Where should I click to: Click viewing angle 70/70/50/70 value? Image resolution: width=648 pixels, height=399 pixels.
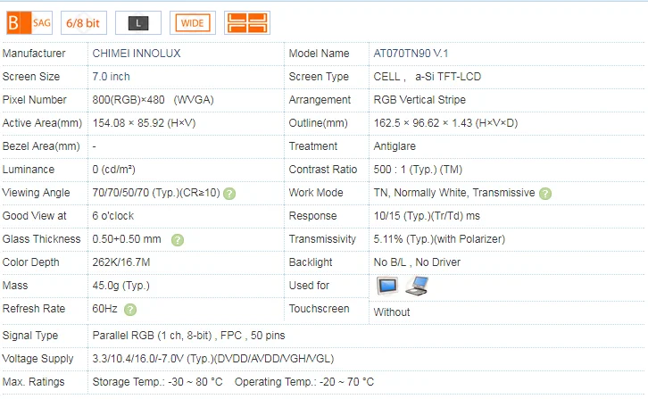click(x=156, y=193)
